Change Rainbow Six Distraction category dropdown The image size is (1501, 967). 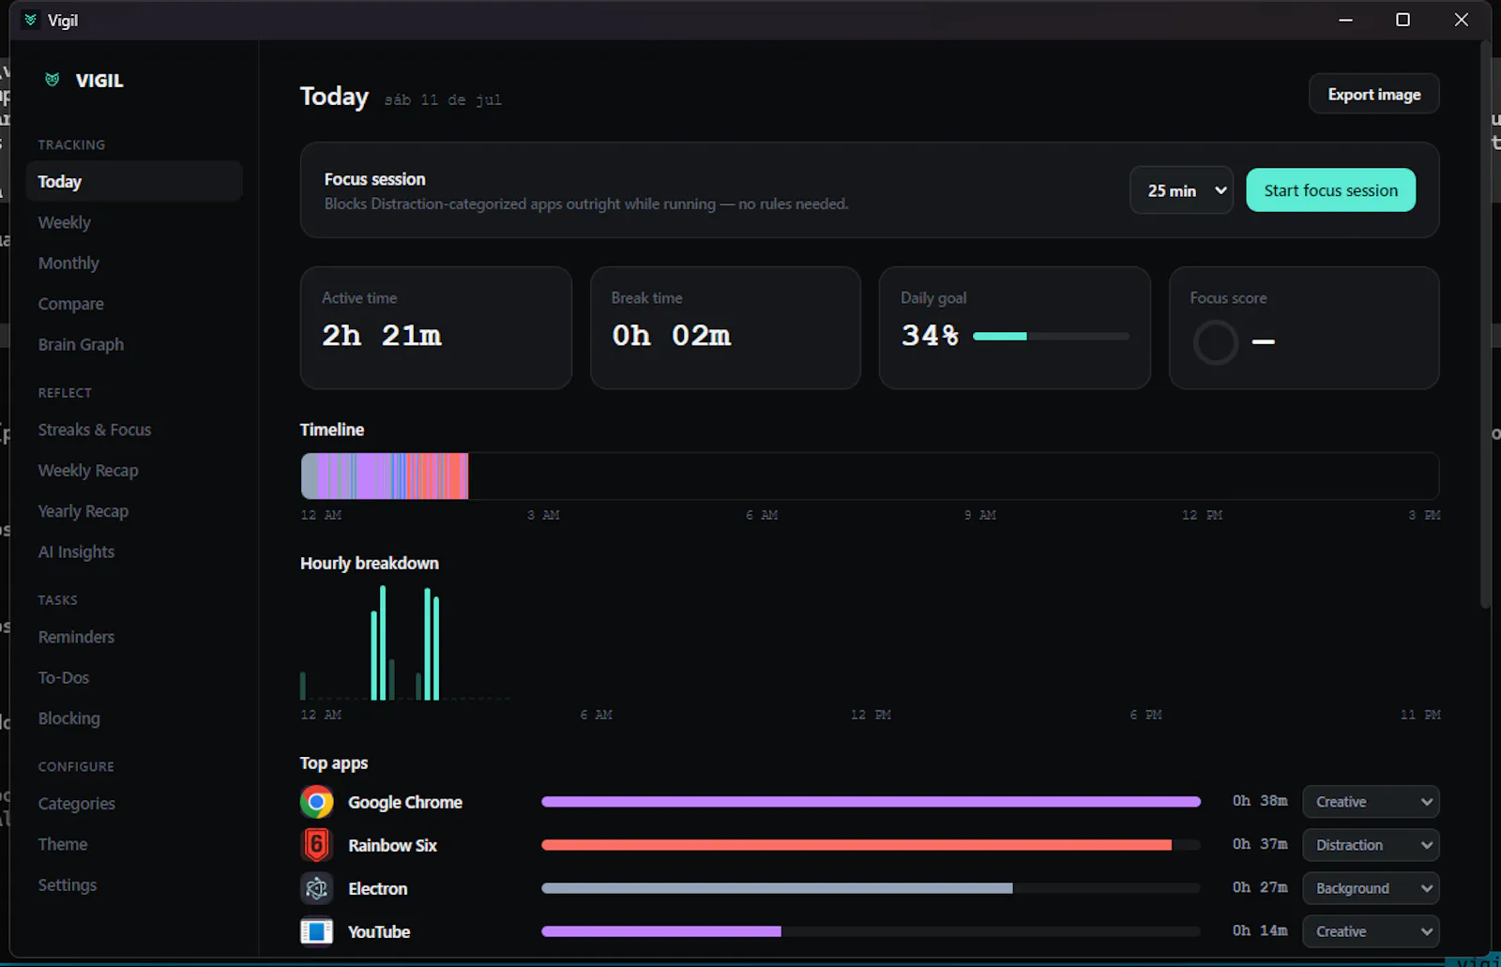(x=1371, y=845)
